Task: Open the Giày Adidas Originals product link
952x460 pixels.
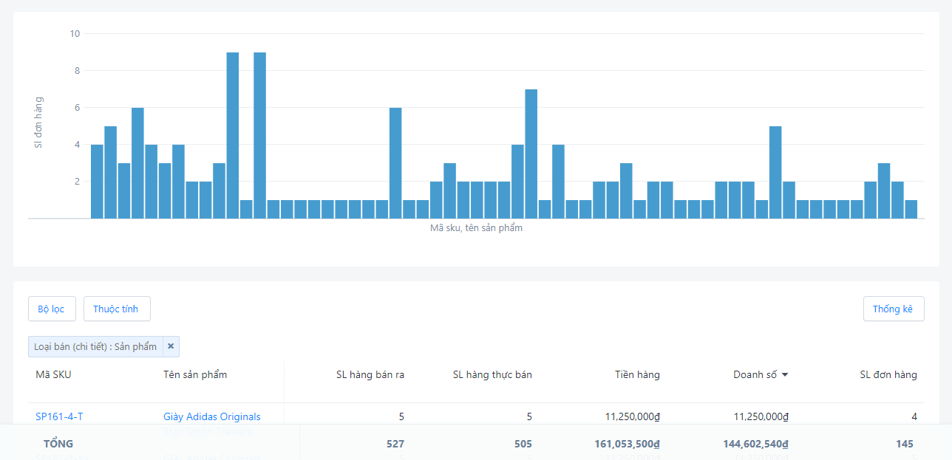Action: pyautogui.click(x=211, y=416)
